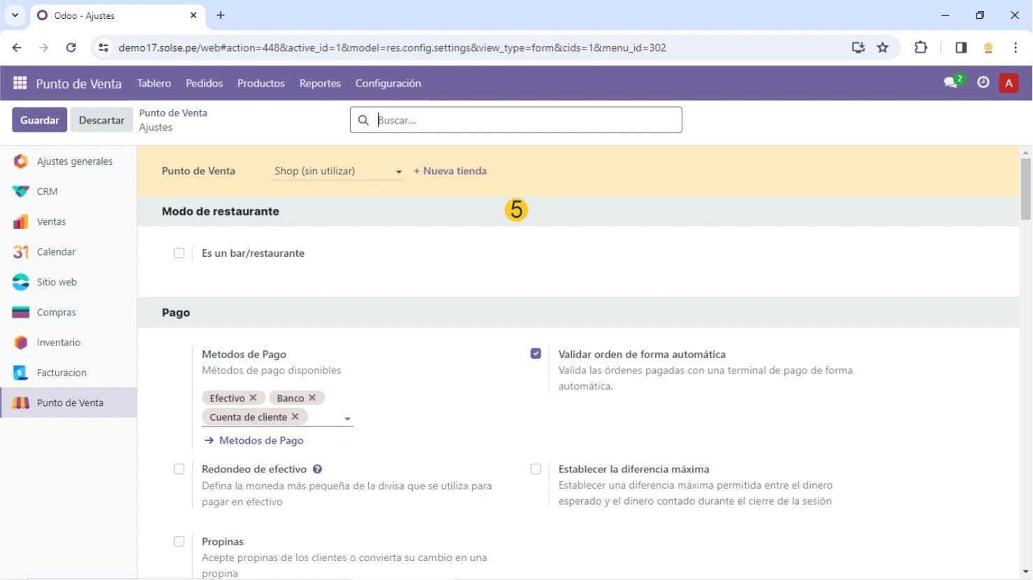Click the help icon next to Redondeo de efectivo
Viewport: 1033px width, 580px height.
(x=317, y=469)
